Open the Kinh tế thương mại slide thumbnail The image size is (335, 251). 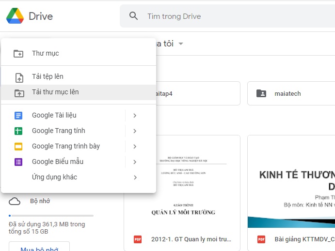point(291,182)
